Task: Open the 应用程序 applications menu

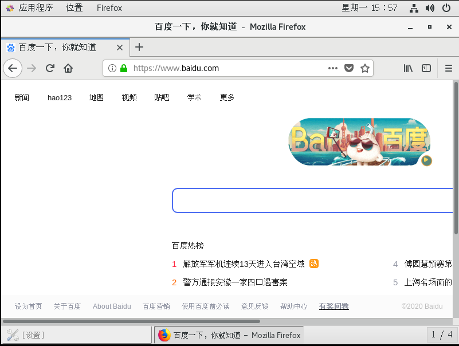Action: [30, 8]
